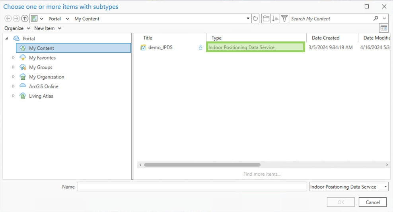Select My Organization in the tree
Image resolution: width=393 pixels, height=212 pixels.
(x=47, y=77)
